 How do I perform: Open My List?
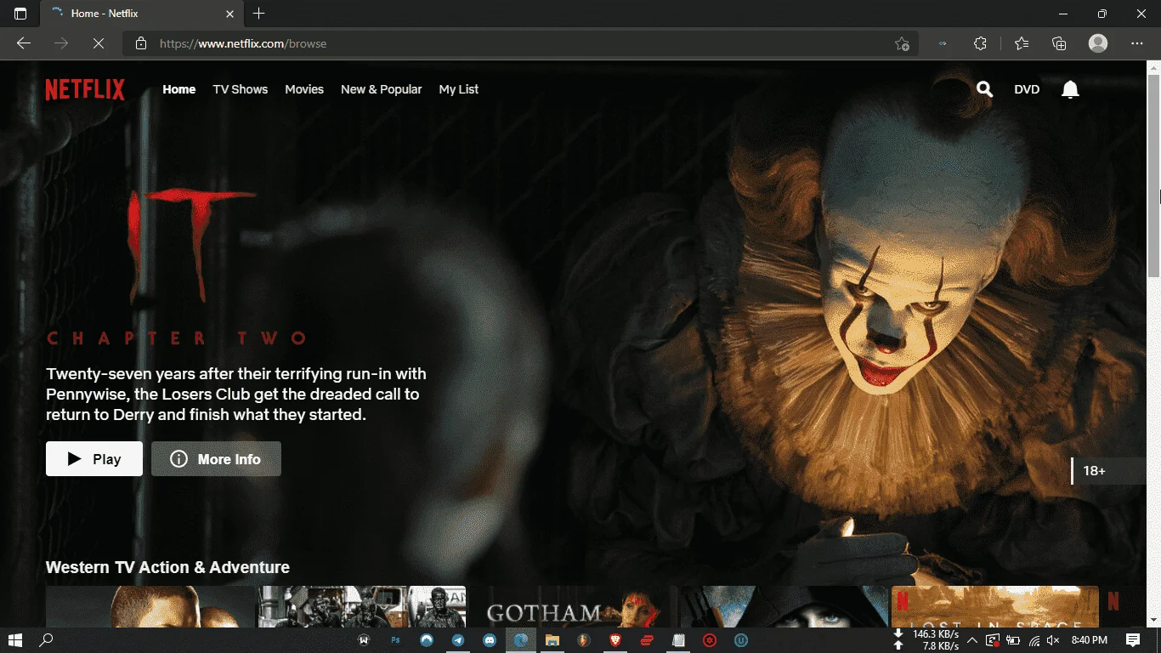point(459,89)
